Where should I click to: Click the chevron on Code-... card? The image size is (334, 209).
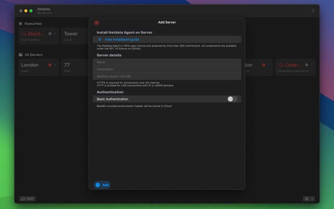pos(312,65)
